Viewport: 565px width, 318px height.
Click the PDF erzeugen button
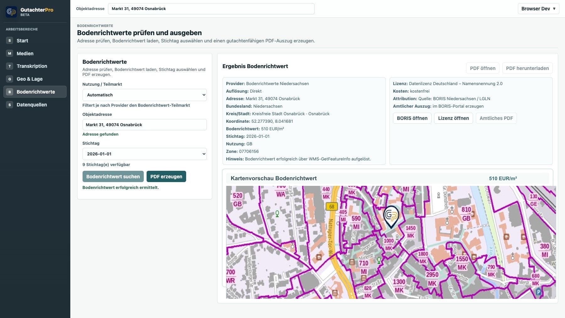pos(166,176)
